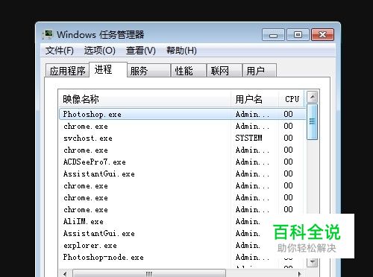The image size is (373, 277).
Task: Maximize the Task Manager window
Action: pos(298,35)
